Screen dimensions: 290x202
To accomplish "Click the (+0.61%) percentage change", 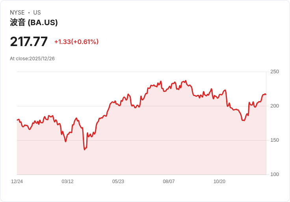I will click(85, 42).
